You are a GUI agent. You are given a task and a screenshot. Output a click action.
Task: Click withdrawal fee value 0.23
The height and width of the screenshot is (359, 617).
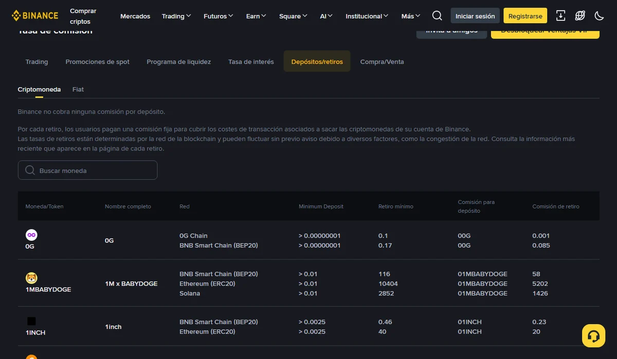[539, 322]
